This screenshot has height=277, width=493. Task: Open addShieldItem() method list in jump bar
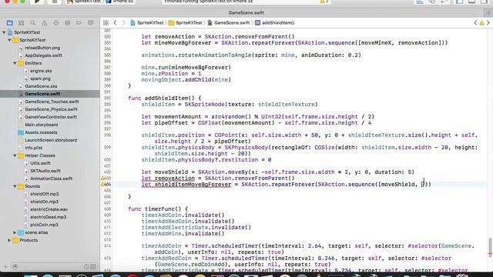275,23
